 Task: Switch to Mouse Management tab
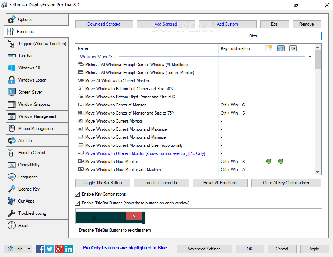(x=37, y=128)
